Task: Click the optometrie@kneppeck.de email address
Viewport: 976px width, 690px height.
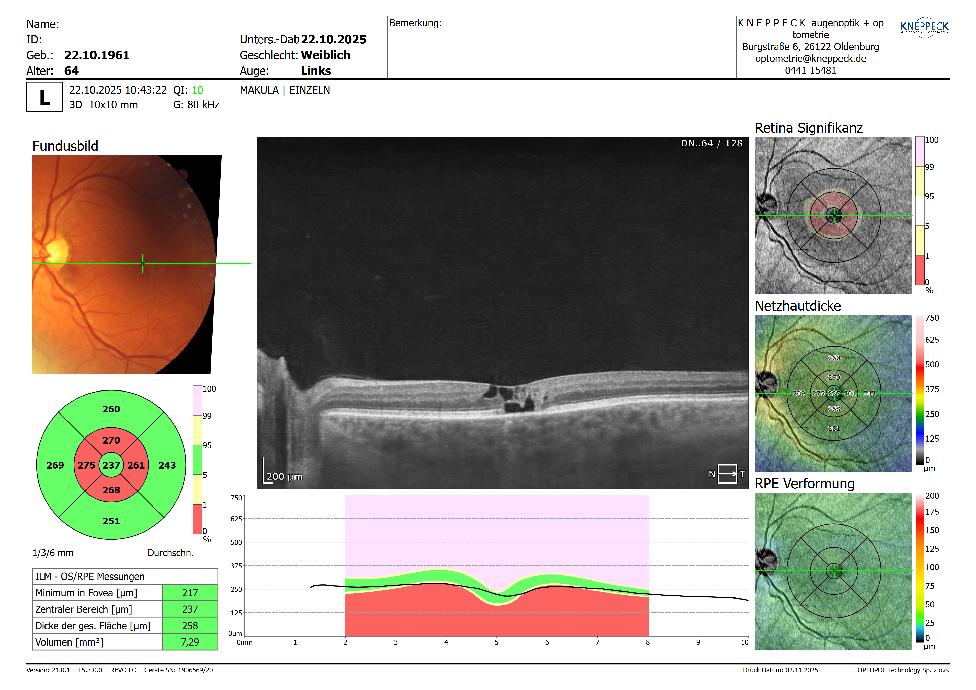Action: click(x=810, y=59)
